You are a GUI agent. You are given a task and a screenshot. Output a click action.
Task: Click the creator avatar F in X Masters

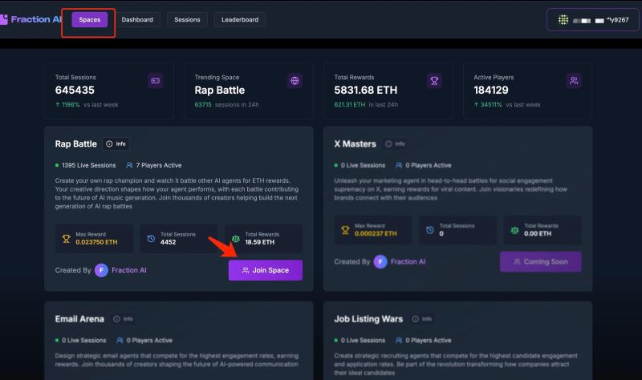click(x=380, y=261)
